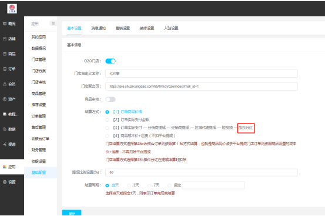Open 订单 in the dark sidebar

[9, 69]
